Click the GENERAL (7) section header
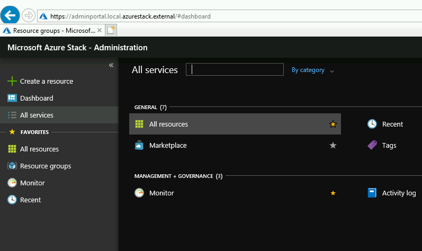The width and height of the screenshot is (422, 251). click(150, 107)
